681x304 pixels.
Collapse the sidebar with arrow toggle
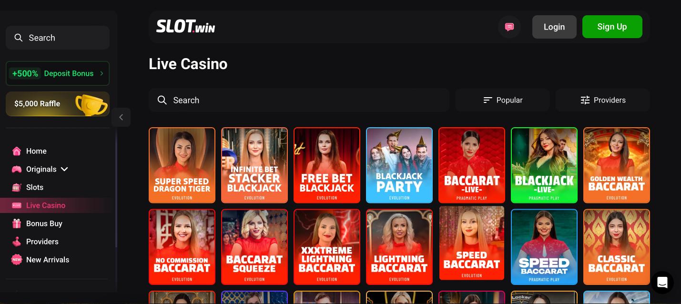coord(121,117)
